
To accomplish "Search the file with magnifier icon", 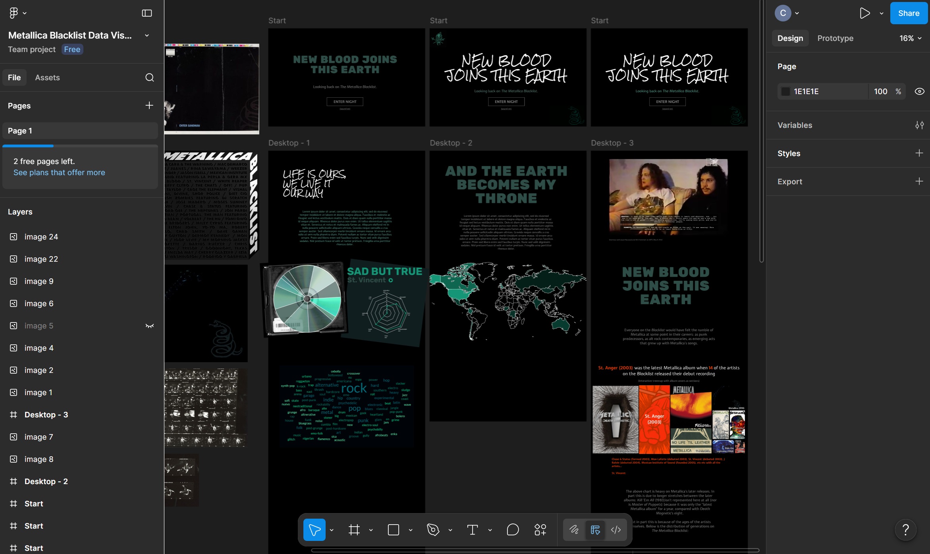I will click(x=150, y=77).
